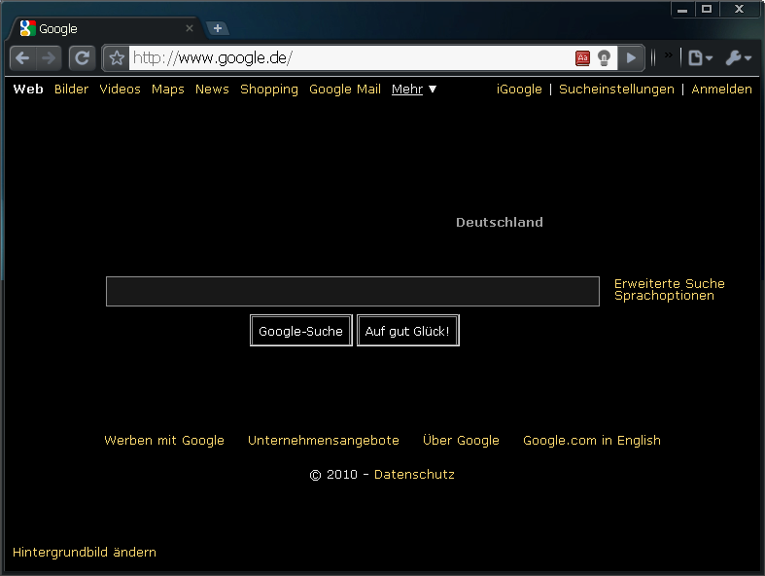
Task: Open Videos search
Action: (120, 90)
